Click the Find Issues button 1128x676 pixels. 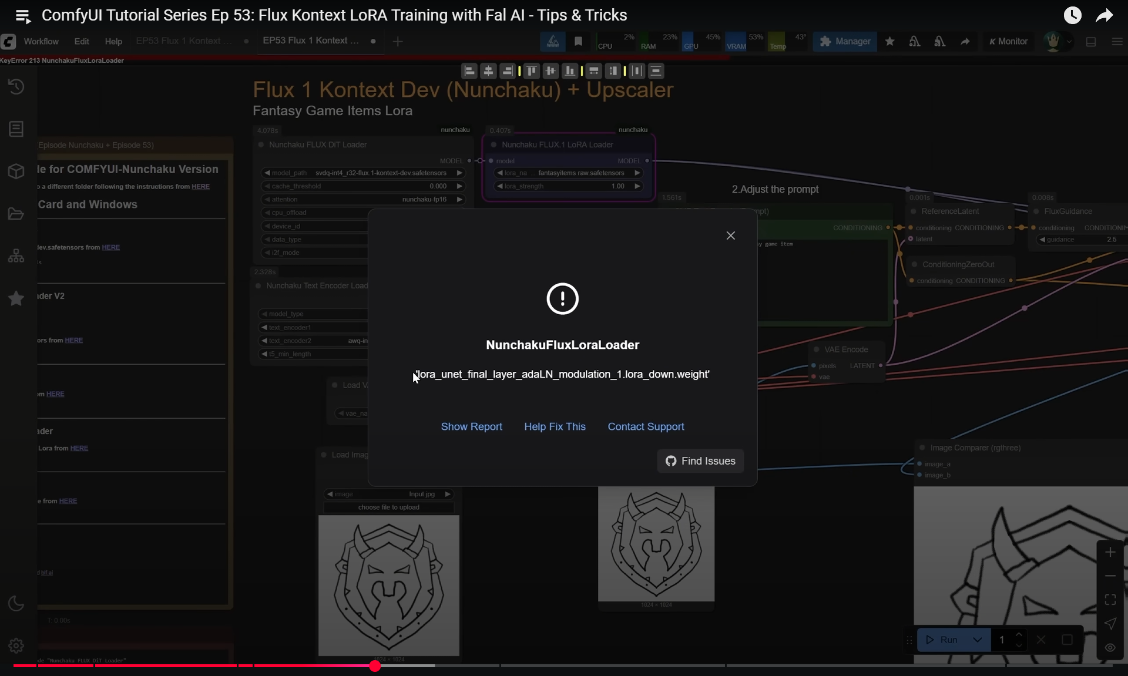700,461
